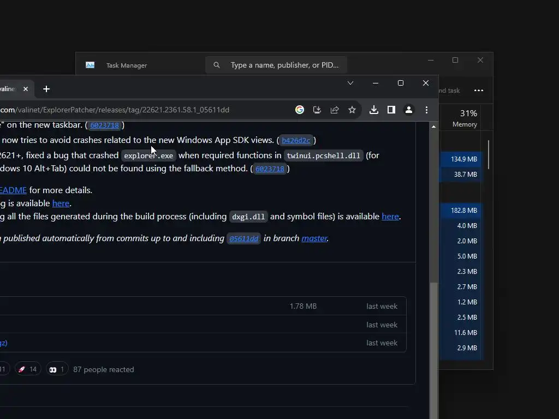Open Task Manager's three-dot more options
Screen dimensions: 559x419
479,91
